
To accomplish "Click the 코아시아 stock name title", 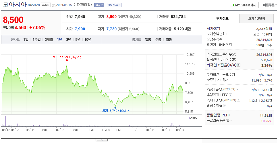I will coord(15,5).
